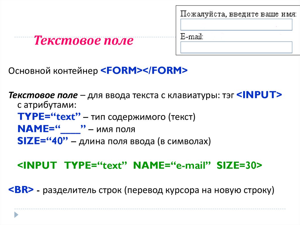Click the text "(перевод курсора на новую строку)"
Image resolution: width=300 pixels, height=225 pixels.
pos(199,190)
